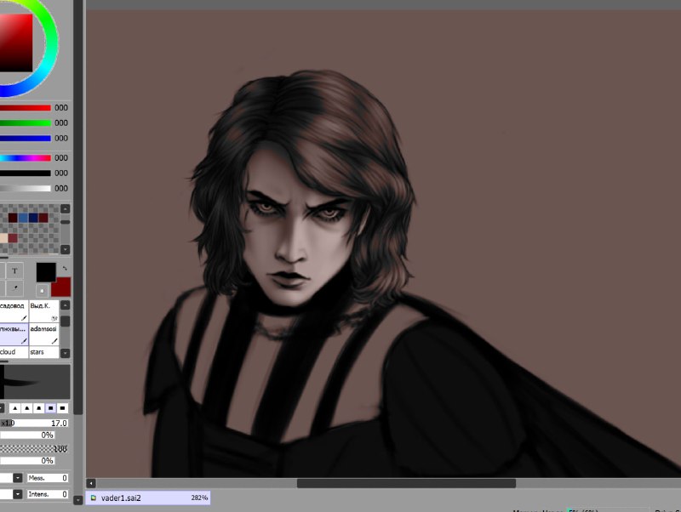
Task: Open the vader1.sai2 document tab
Action: (148, 498)
